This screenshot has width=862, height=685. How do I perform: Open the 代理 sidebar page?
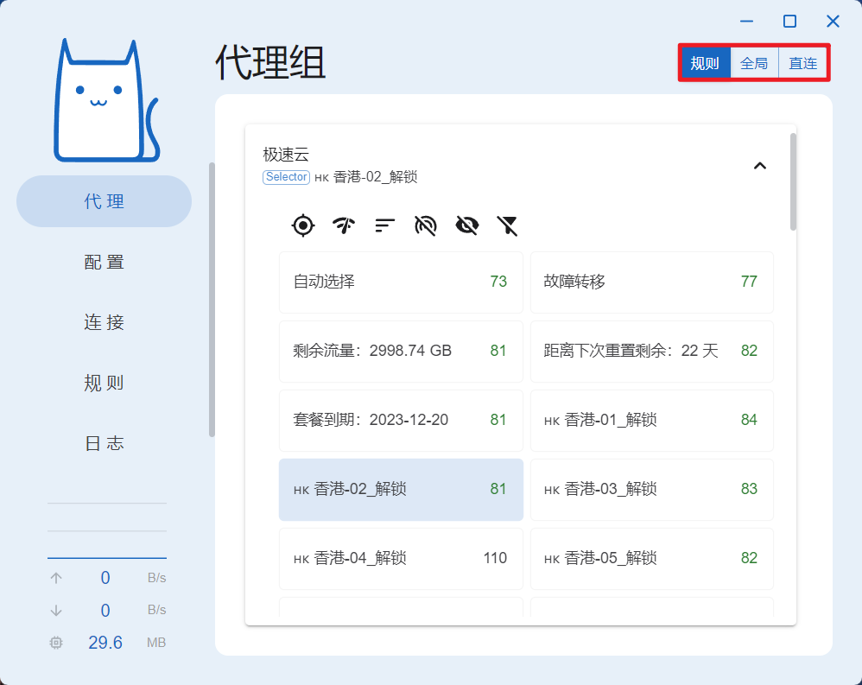tap(104, 201)
